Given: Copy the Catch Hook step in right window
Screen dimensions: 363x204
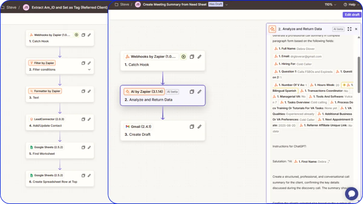Looking at the screenshot, I should tap(192, 57).
